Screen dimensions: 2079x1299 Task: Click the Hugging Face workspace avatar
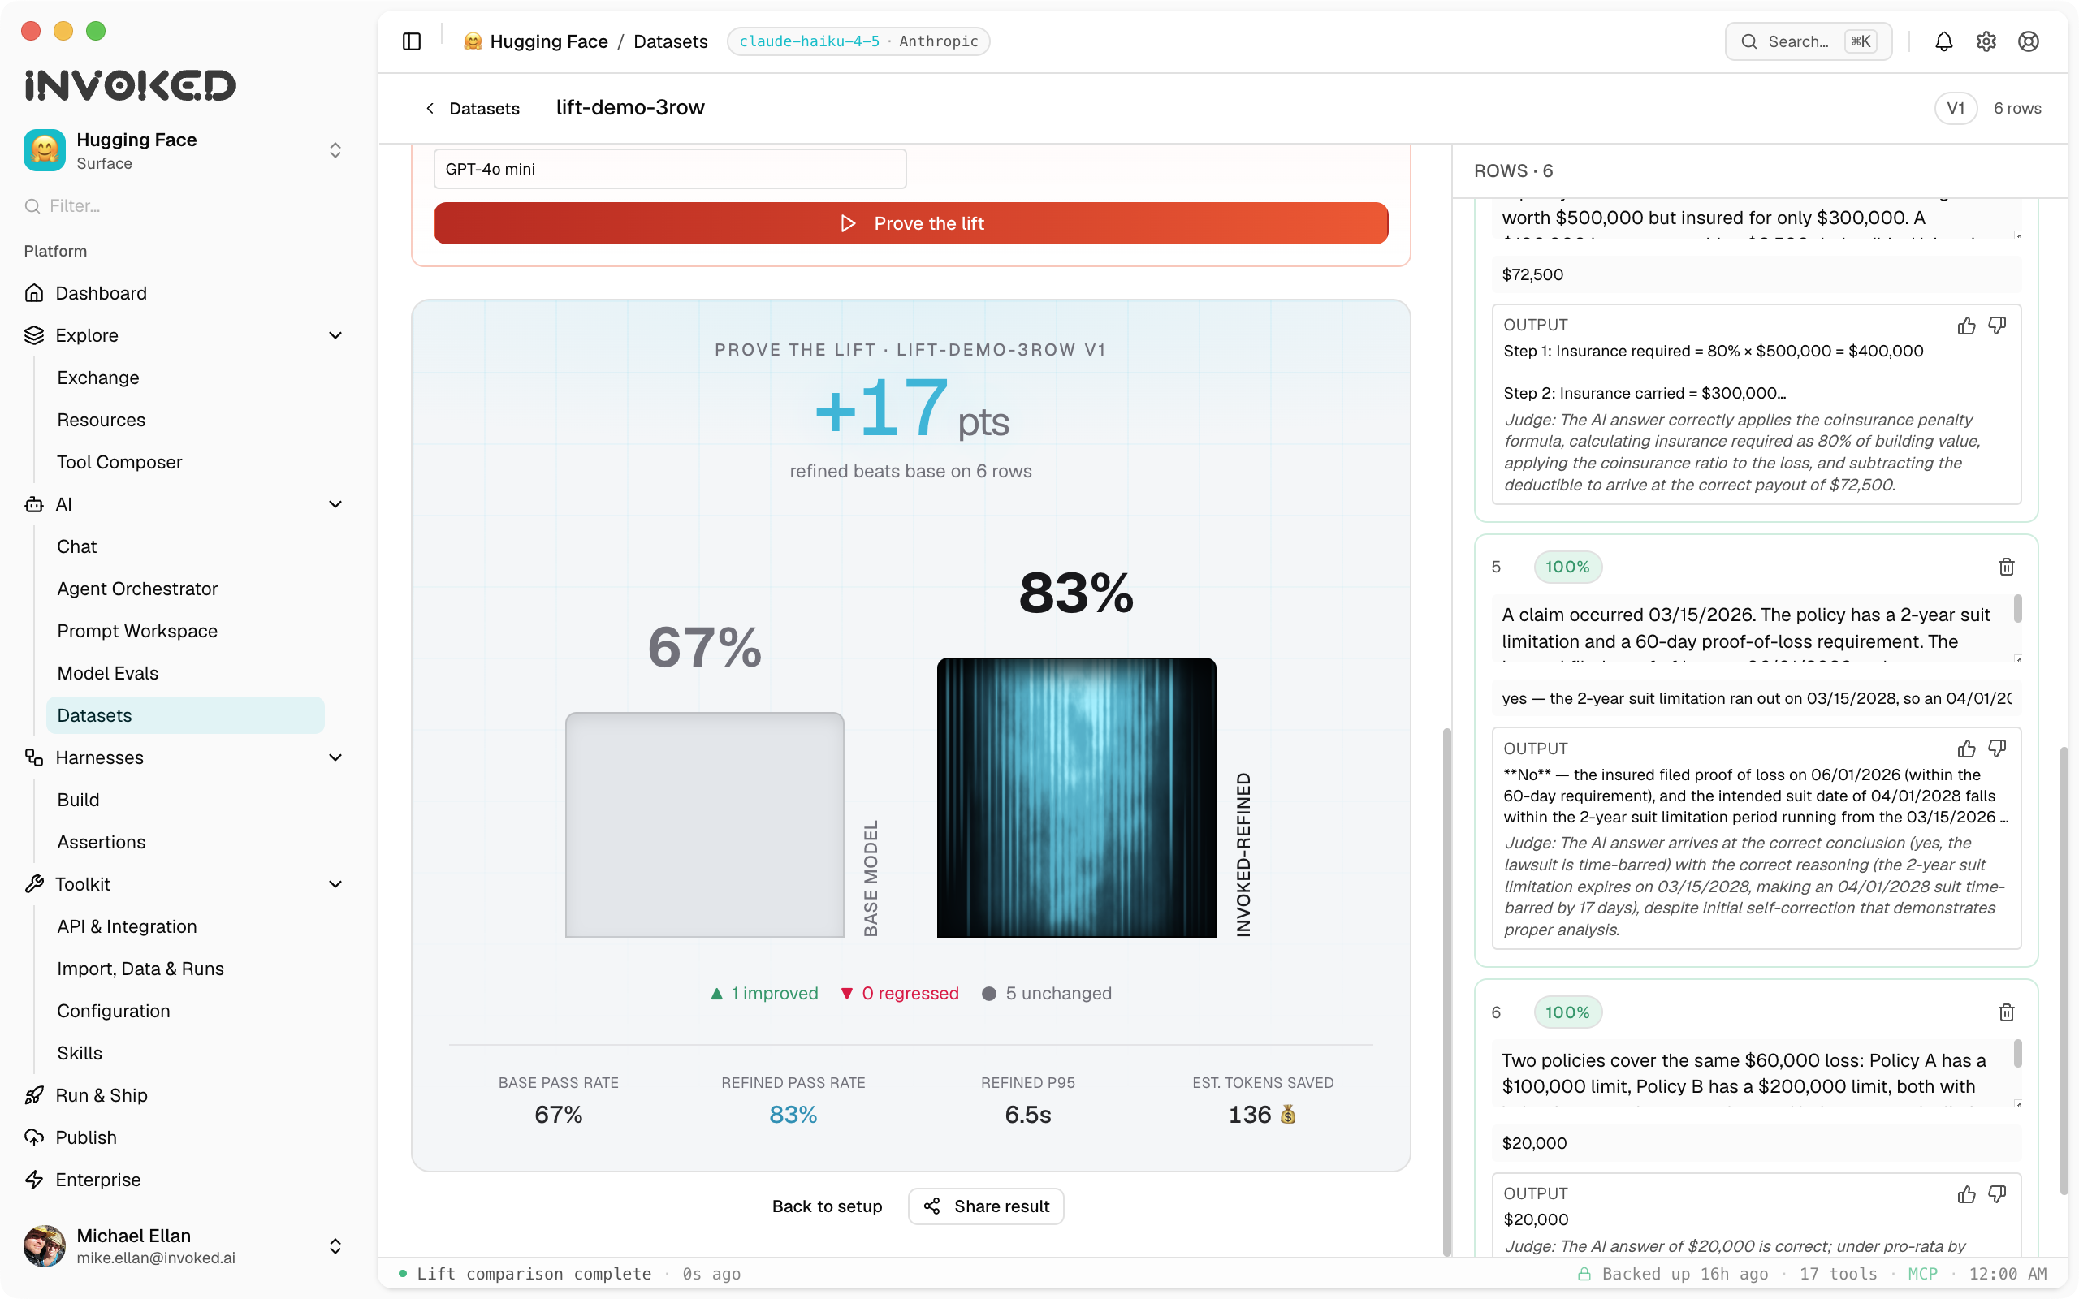point(44,150)
